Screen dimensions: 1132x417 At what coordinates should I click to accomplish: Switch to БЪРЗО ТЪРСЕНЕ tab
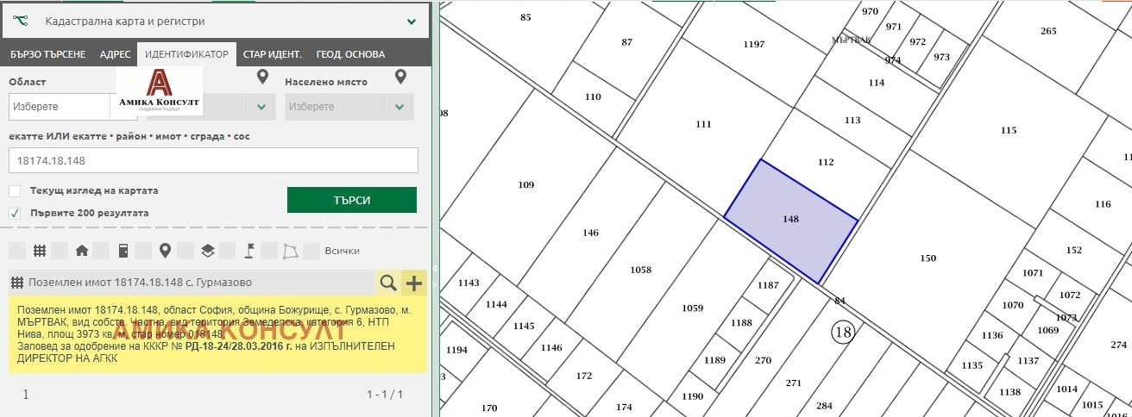(47, 54)
